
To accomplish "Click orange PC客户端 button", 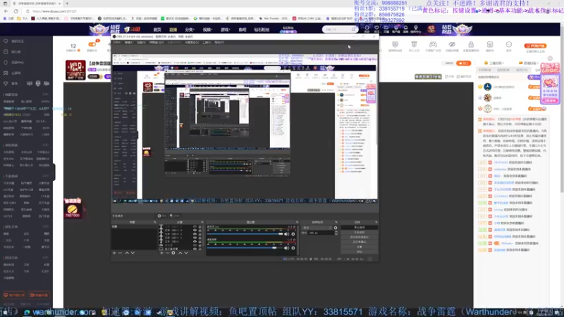I will (535, 46).
